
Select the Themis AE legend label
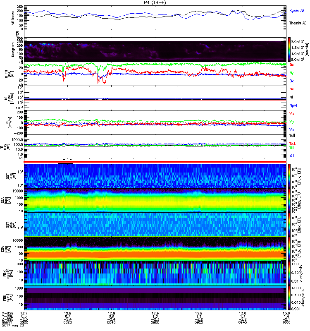298,23
